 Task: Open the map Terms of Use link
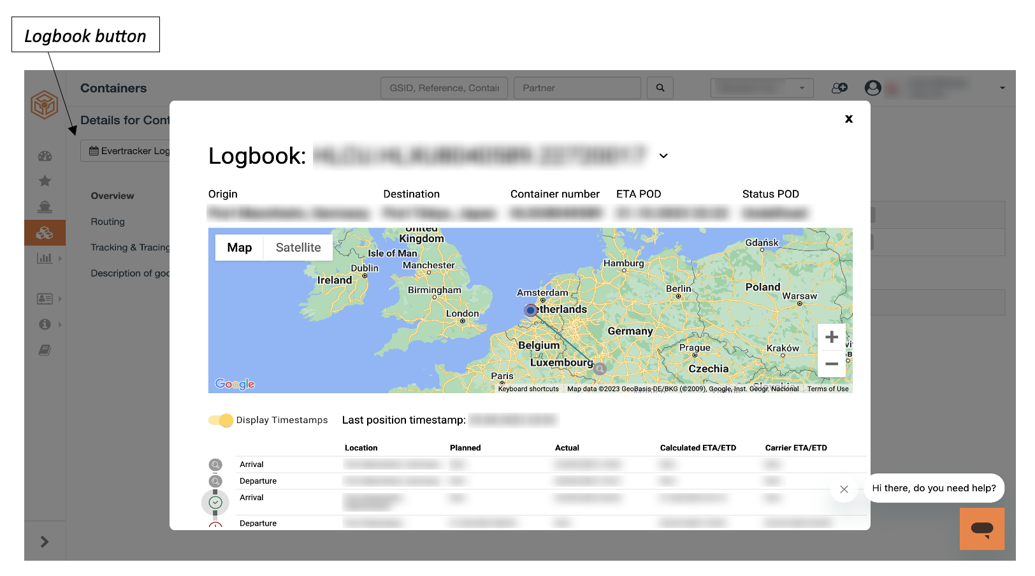click(x=828, y=389)
